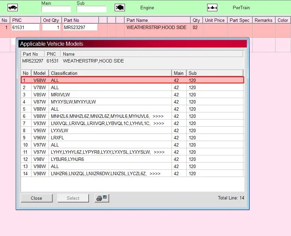The width and height of the screenshot is (291, 236).
Task: Select row 14 V98W LNHZR6 classification
Action: coord(132,173)
